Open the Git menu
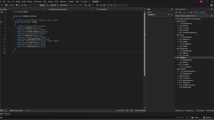 coord(13,2)
